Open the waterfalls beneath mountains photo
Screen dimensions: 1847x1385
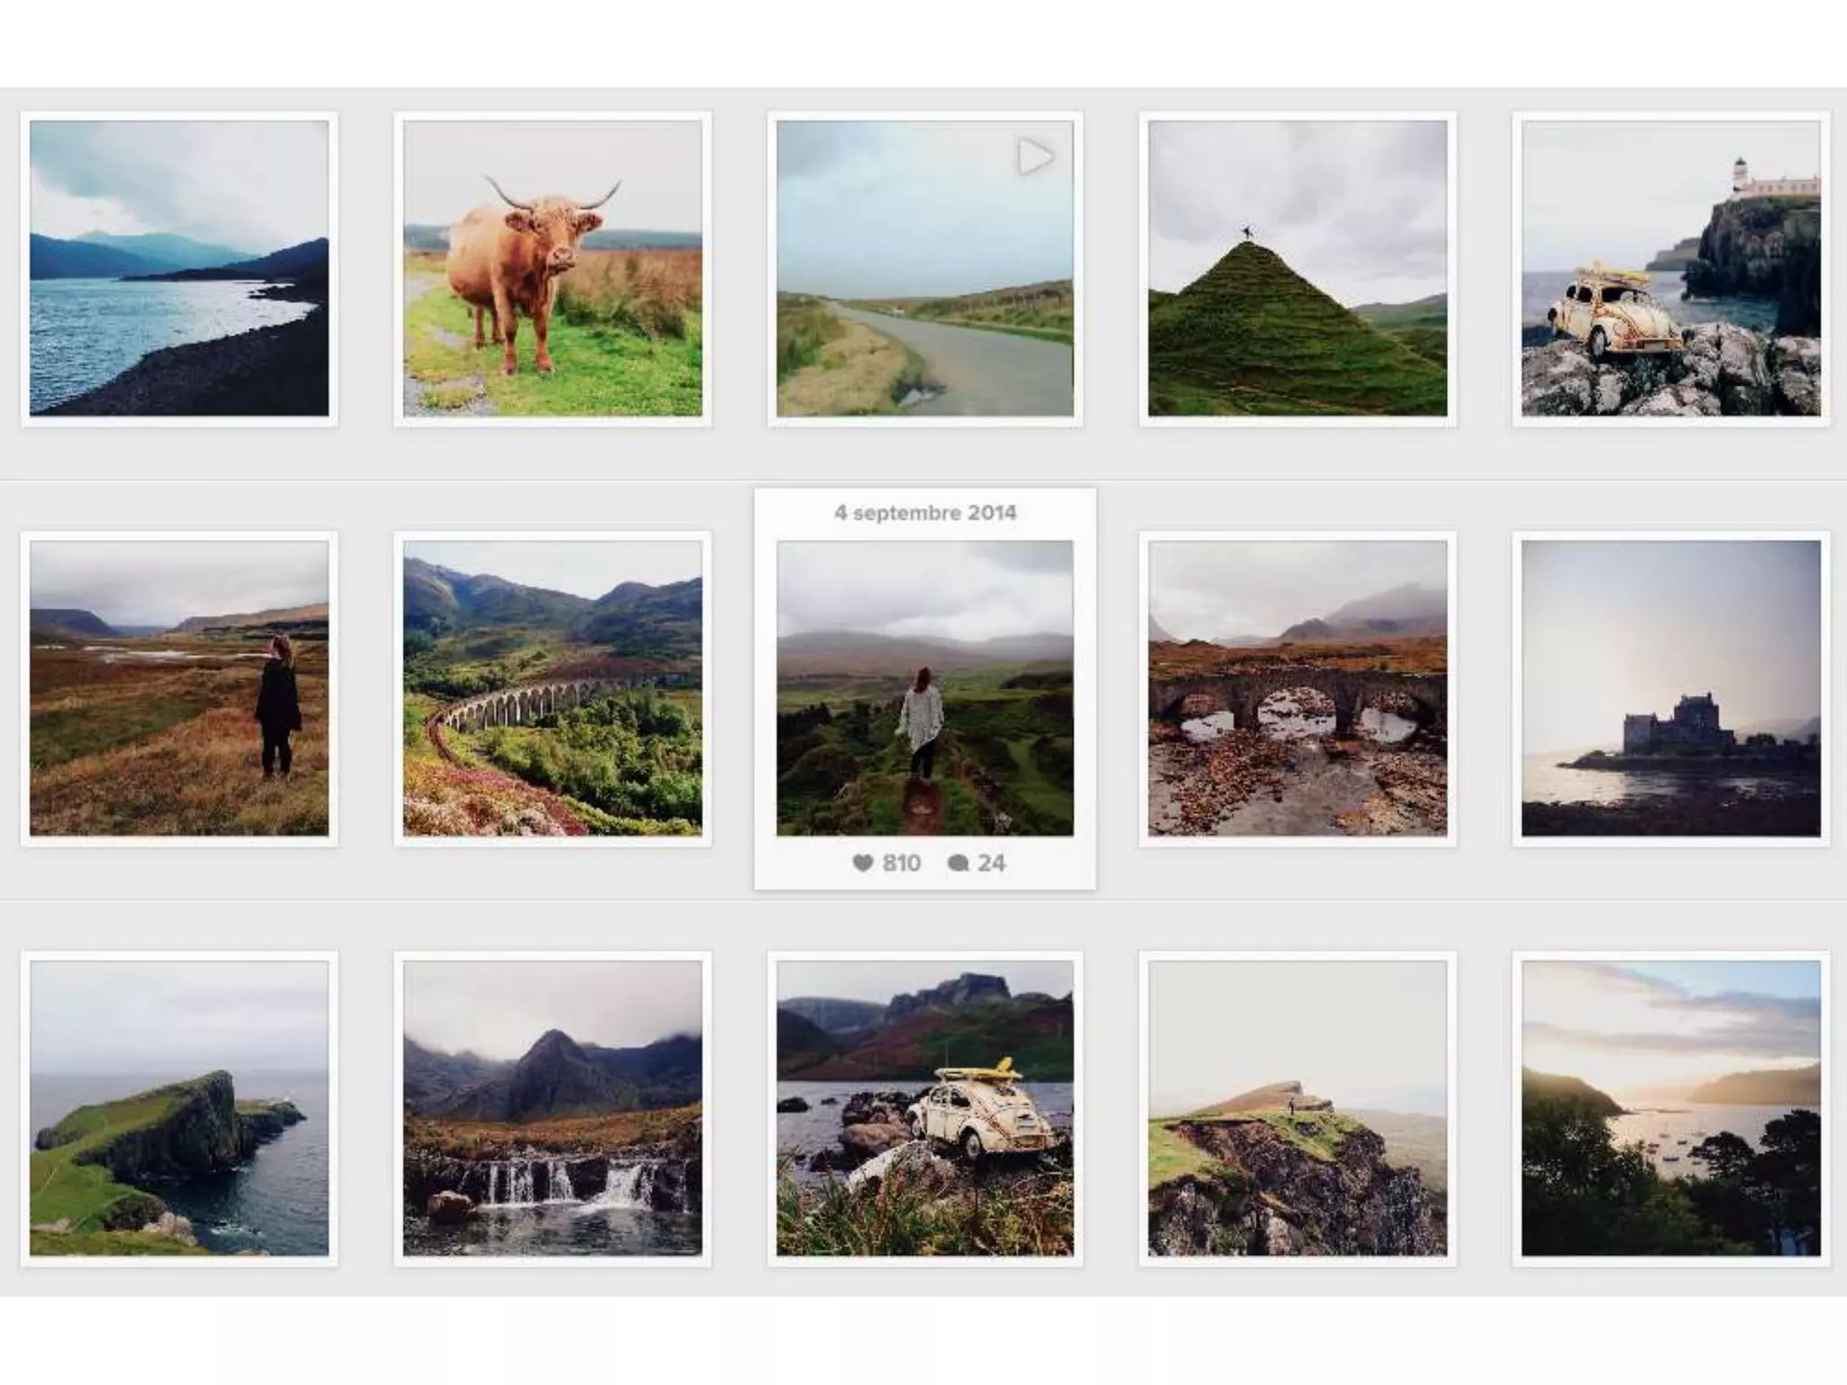(552, 1108)
